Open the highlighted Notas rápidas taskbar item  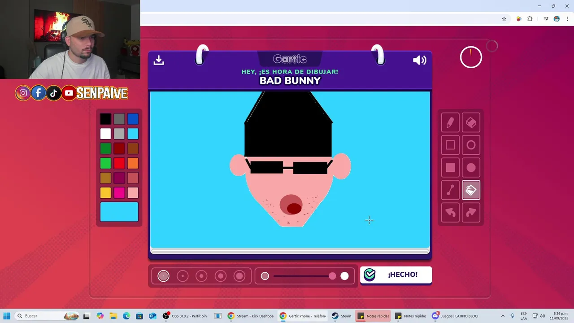pyautogui.click(x=373, y=316)
